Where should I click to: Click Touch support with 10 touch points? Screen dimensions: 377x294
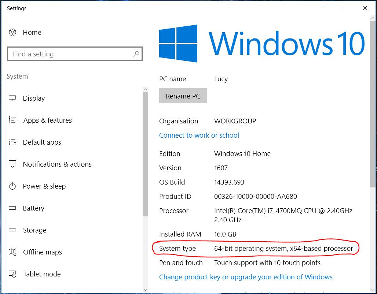(267, 263)
